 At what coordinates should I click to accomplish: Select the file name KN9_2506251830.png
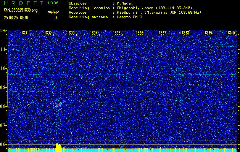click(21, 10)
